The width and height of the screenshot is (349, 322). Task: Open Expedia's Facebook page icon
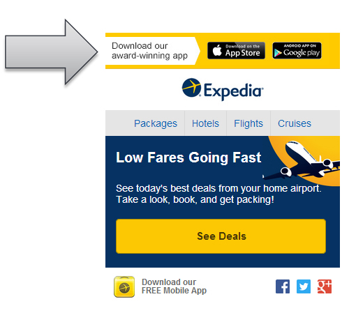pyautogui.click(x=283, y=286)
